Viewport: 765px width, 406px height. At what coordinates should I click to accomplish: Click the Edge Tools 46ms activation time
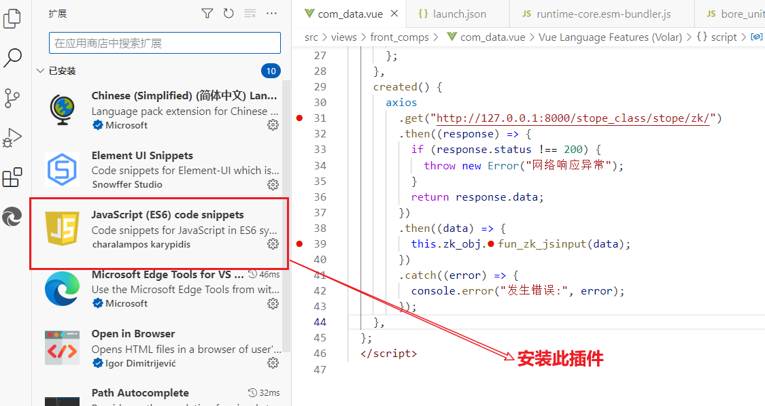264,274
